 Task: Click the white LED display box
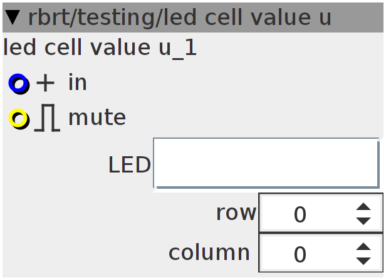[266, 163]
